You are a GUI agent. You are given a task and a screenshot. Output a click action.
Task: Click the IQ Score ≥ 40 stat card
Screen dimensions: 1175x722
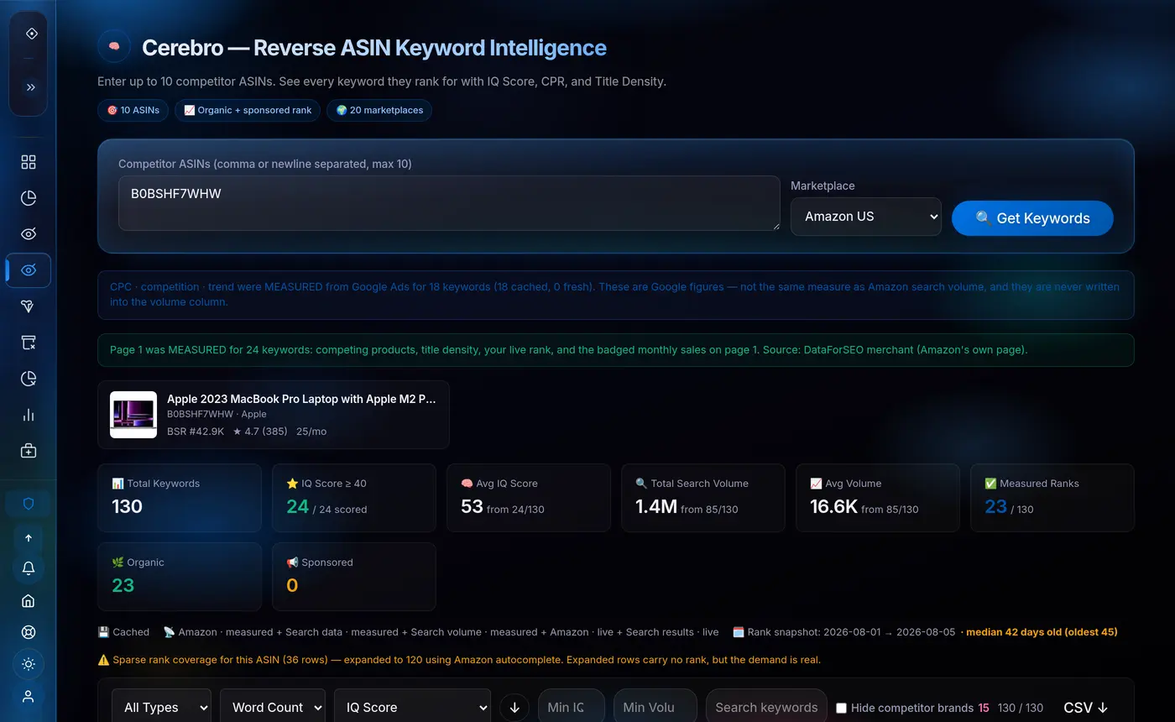coord(354,498)
